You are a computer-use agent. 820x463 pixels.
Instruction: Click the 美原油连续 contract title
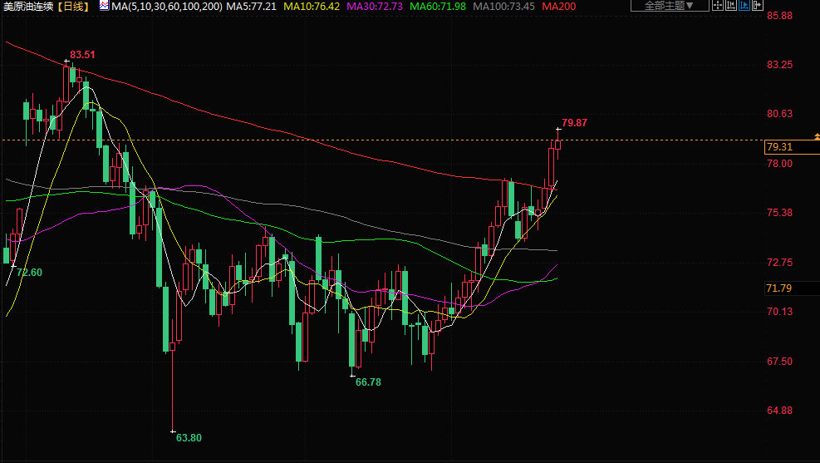(x=28, y=7)
